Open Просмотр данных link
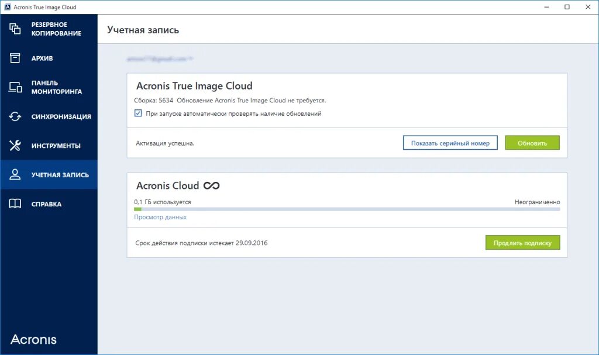This screenshot has height=355, width=599. click(160, 217)
